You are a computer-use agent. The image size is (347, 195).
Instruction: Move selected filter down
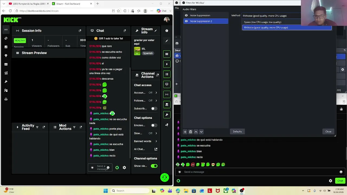[201, 132]
